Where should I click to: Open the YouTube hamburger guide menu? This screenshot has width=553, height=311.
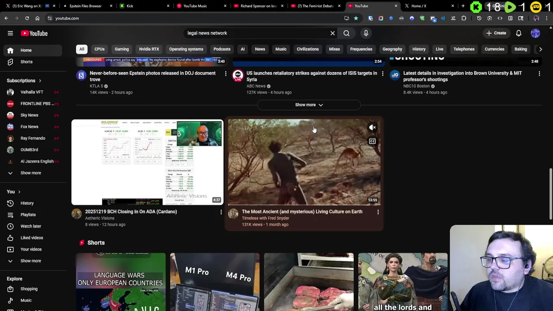click(x=10, y=33)
